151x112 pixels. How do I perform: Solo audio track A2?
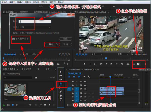click(89, 97)
